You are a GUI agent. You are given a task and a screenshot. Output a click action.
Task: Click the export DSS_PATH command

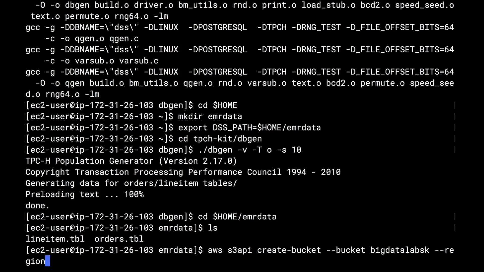tap(249, 127)
